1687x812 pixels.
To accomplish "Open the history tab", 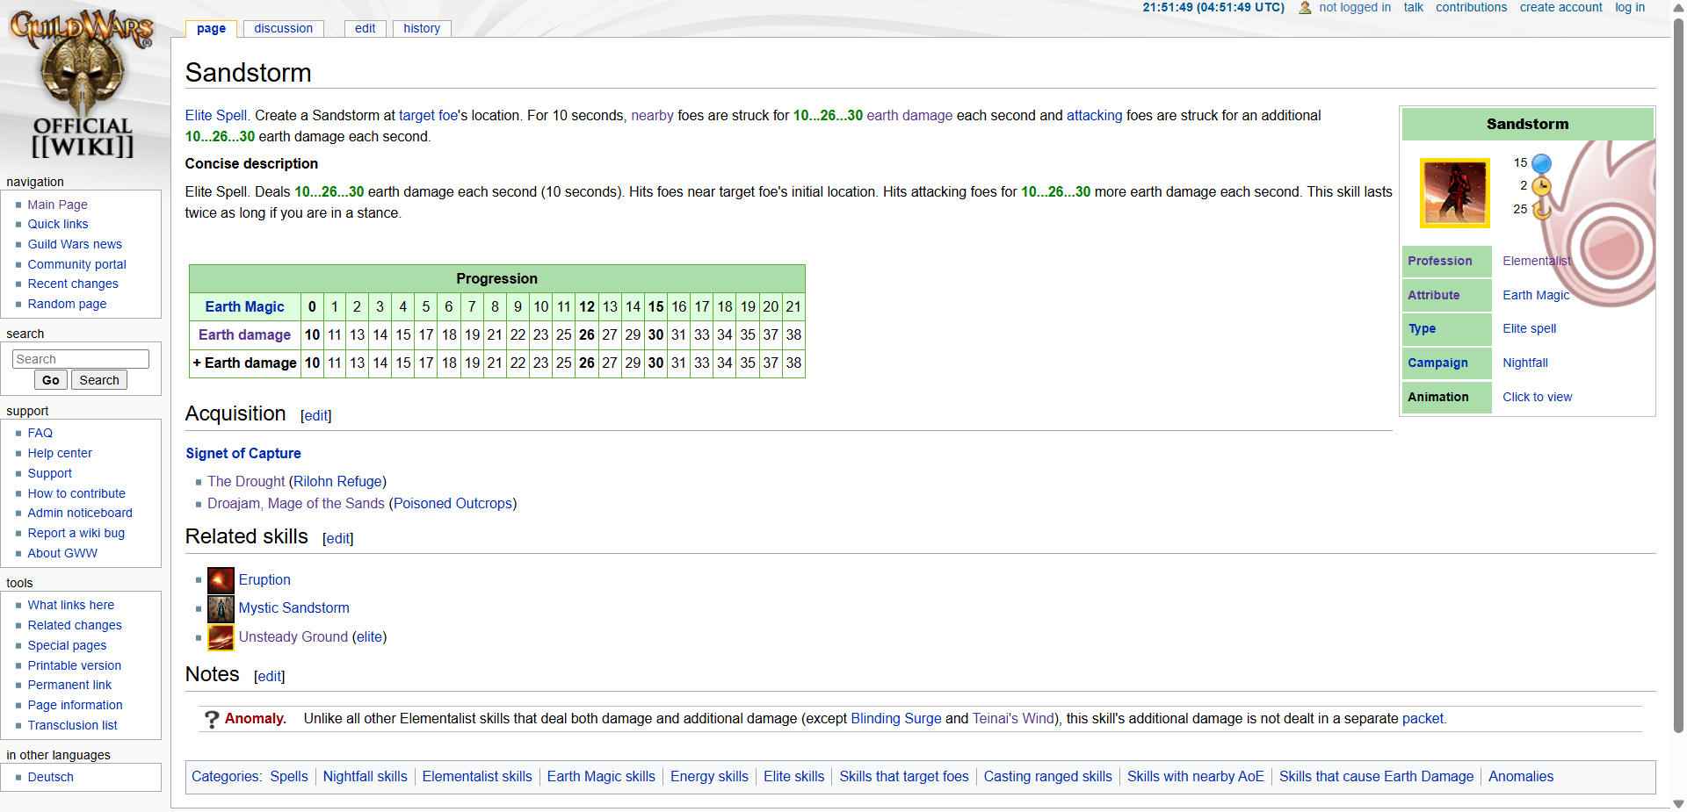I will (422, 28).
